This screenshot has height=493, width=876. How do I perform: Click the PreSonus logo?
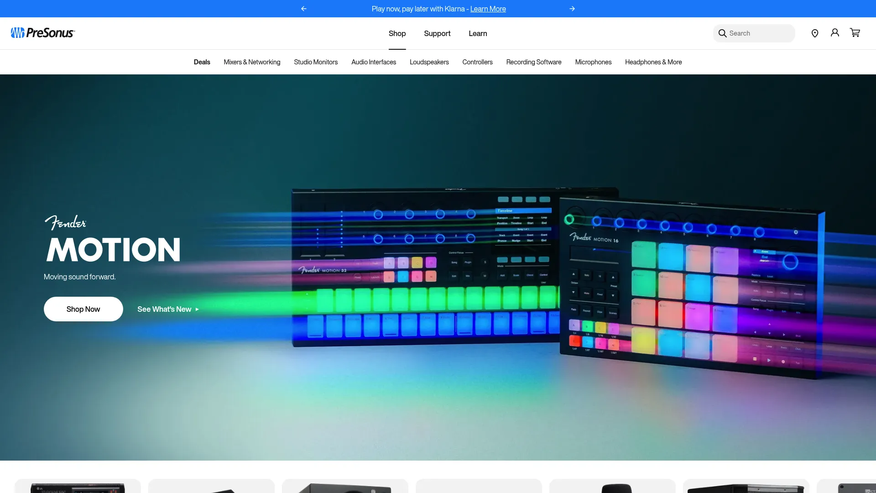[43, 33]
